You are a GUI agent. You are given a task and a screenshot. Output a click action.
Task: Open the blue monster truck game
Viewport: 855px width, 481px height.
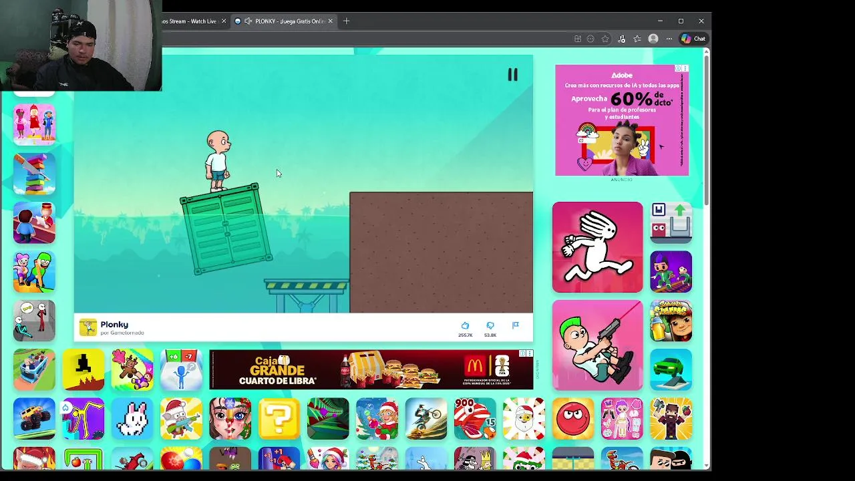pyautogui.click(x=34, y=419)
